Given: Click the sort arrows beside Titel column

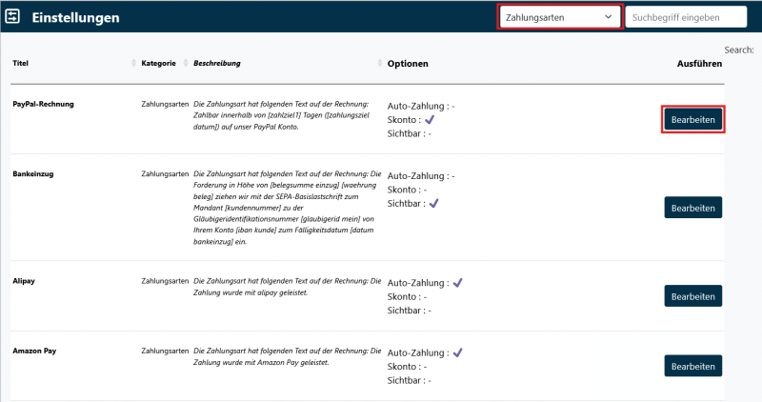Looking at the screenshot, I should [x=132, y=64].
